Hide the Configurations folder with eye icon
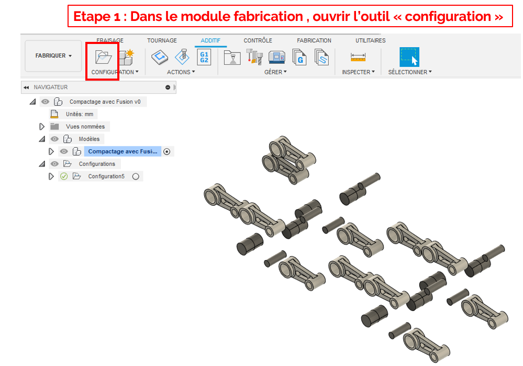The height and width of the screenshot is (366, 523). (54, 164)
